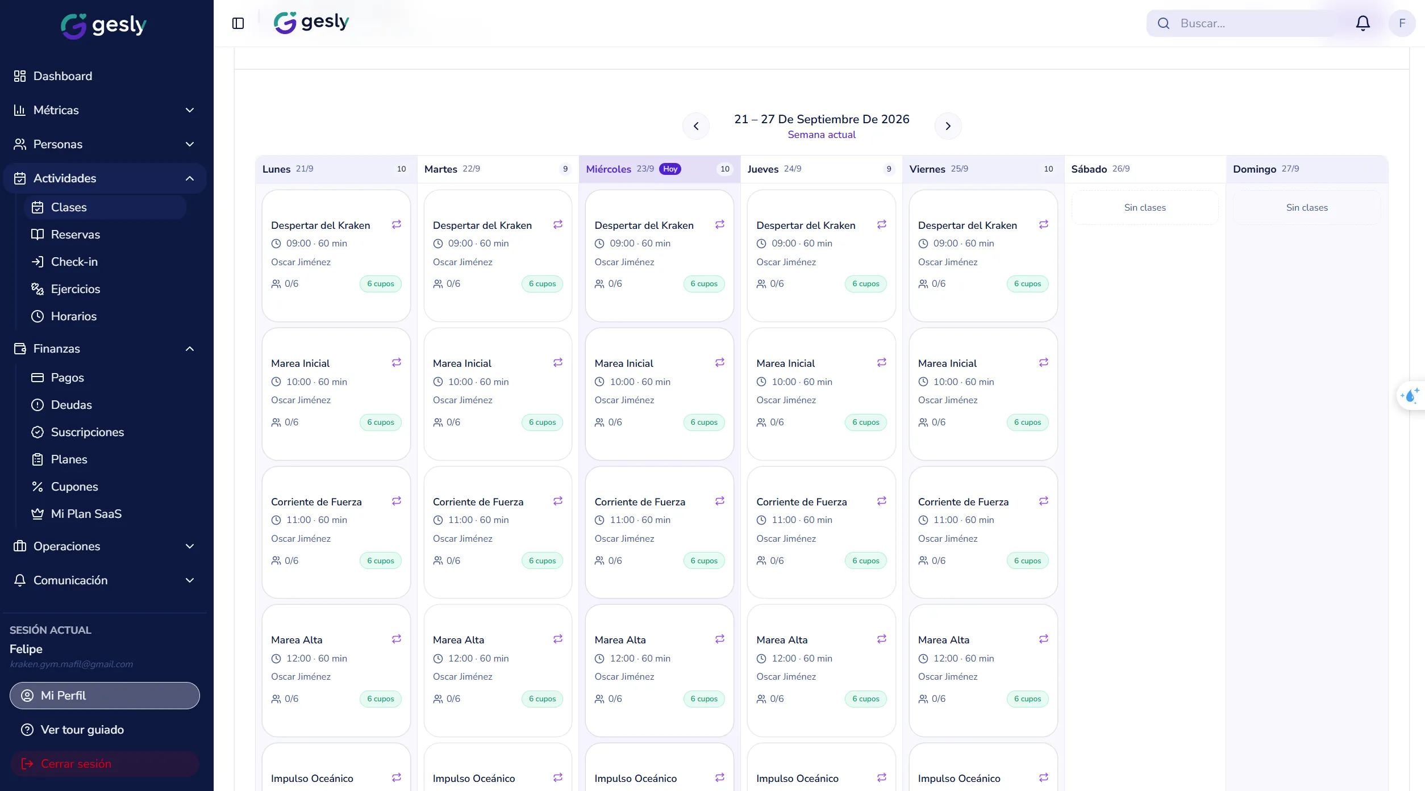The image size is (1425, 791).
Task: Select the Jueves 24/9 column header
Action: coord(821,169)
